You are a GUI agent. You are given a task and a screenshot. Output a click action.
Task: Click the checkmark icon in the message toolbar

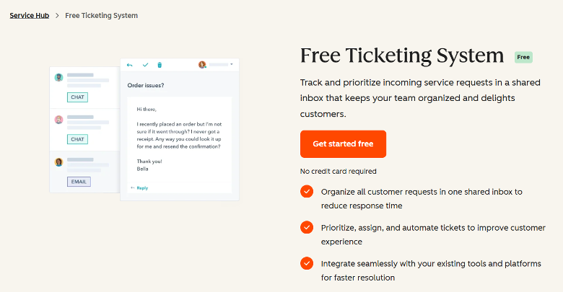click(x=145, y=65)
